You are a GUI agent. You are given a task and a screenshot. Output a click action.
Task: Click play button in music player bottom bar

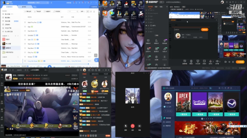(x=49, y=67)
